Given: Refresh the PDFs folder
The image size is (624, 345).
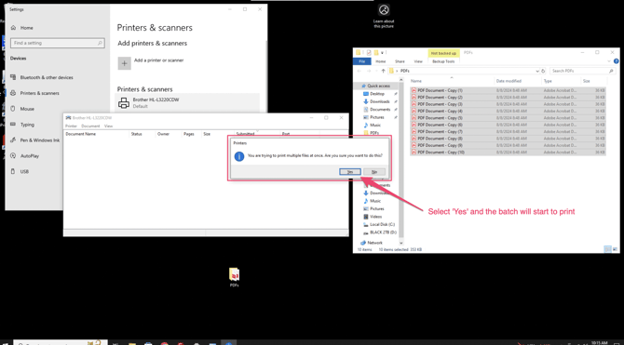Looking at the screenshot, I should 543,71.
